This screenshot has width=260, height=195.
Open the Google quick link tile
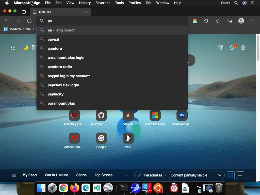[x=101, y=138]
